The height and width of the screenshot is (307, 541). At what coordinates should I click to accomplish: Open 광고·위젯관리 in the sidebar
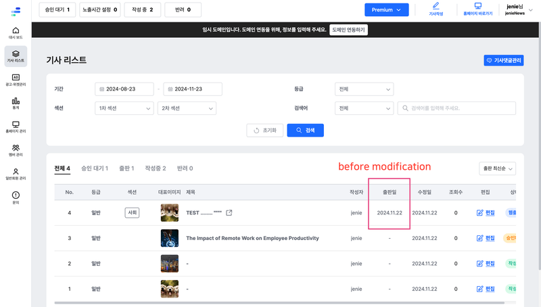pyautogui.click(x=16, y=80)
